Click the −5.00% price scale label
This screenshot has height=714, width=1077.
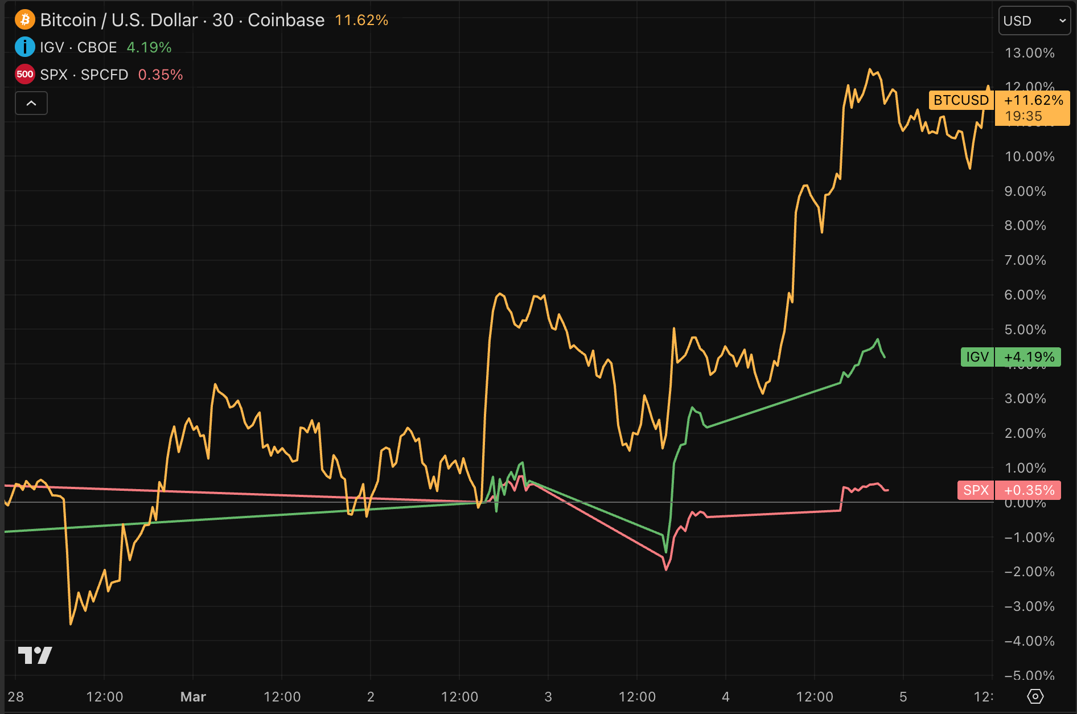[1029, 675]
